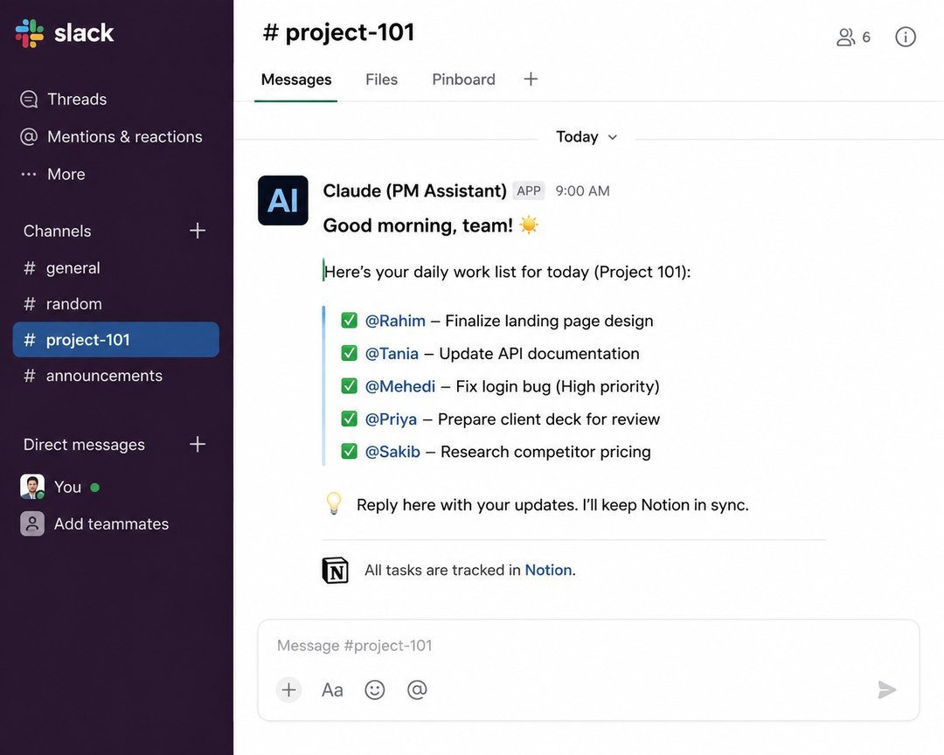Click the Channels section header
Screen dimensions: 944x755
(x=57, y=232)
